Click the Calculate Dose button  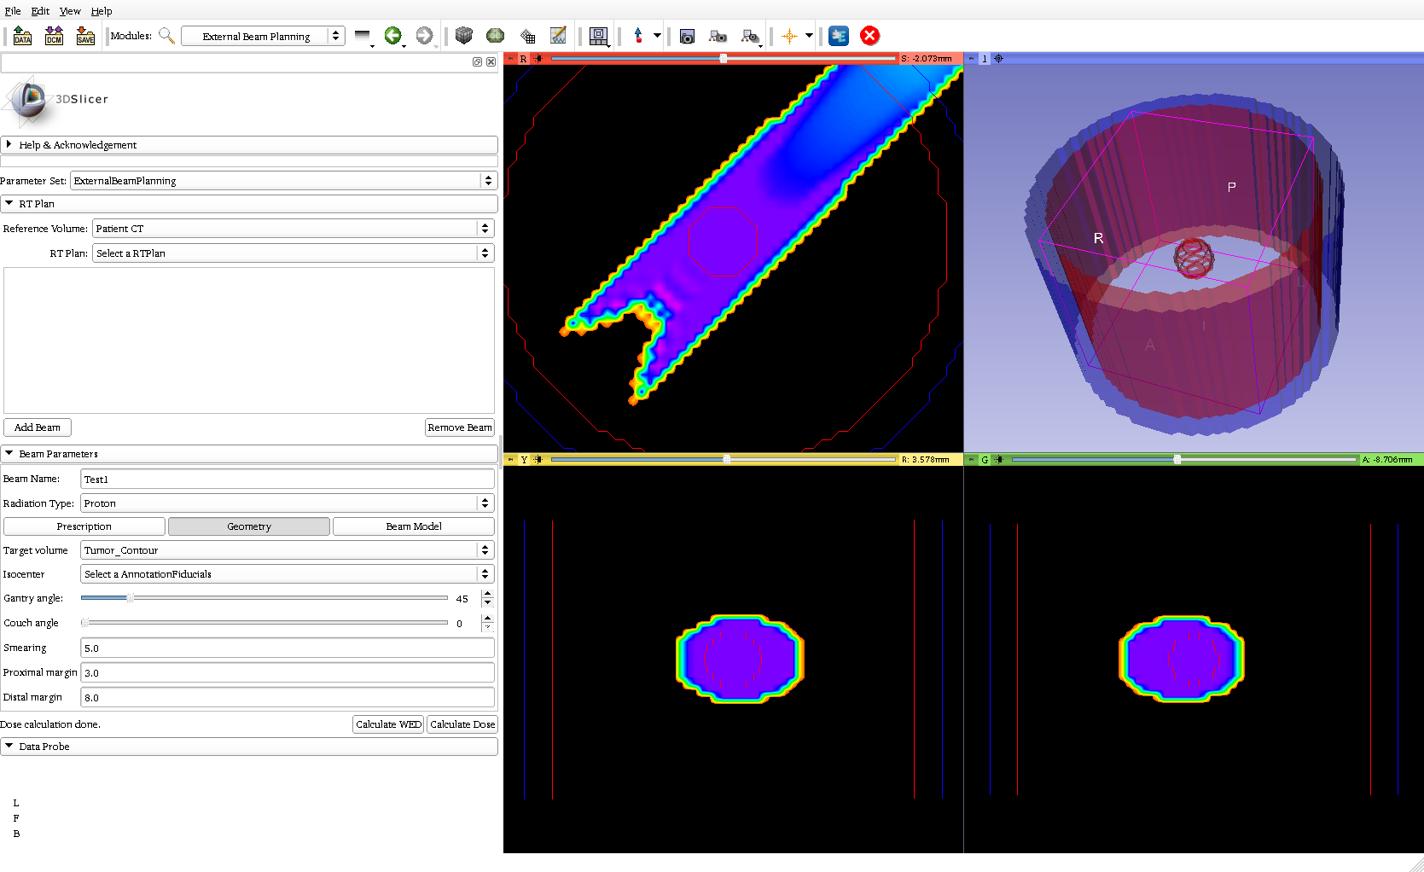coord(462,724)
